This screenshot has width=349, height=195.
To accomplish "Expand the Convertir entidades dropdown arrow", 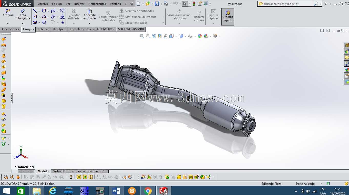I will [x=90, y=23].
